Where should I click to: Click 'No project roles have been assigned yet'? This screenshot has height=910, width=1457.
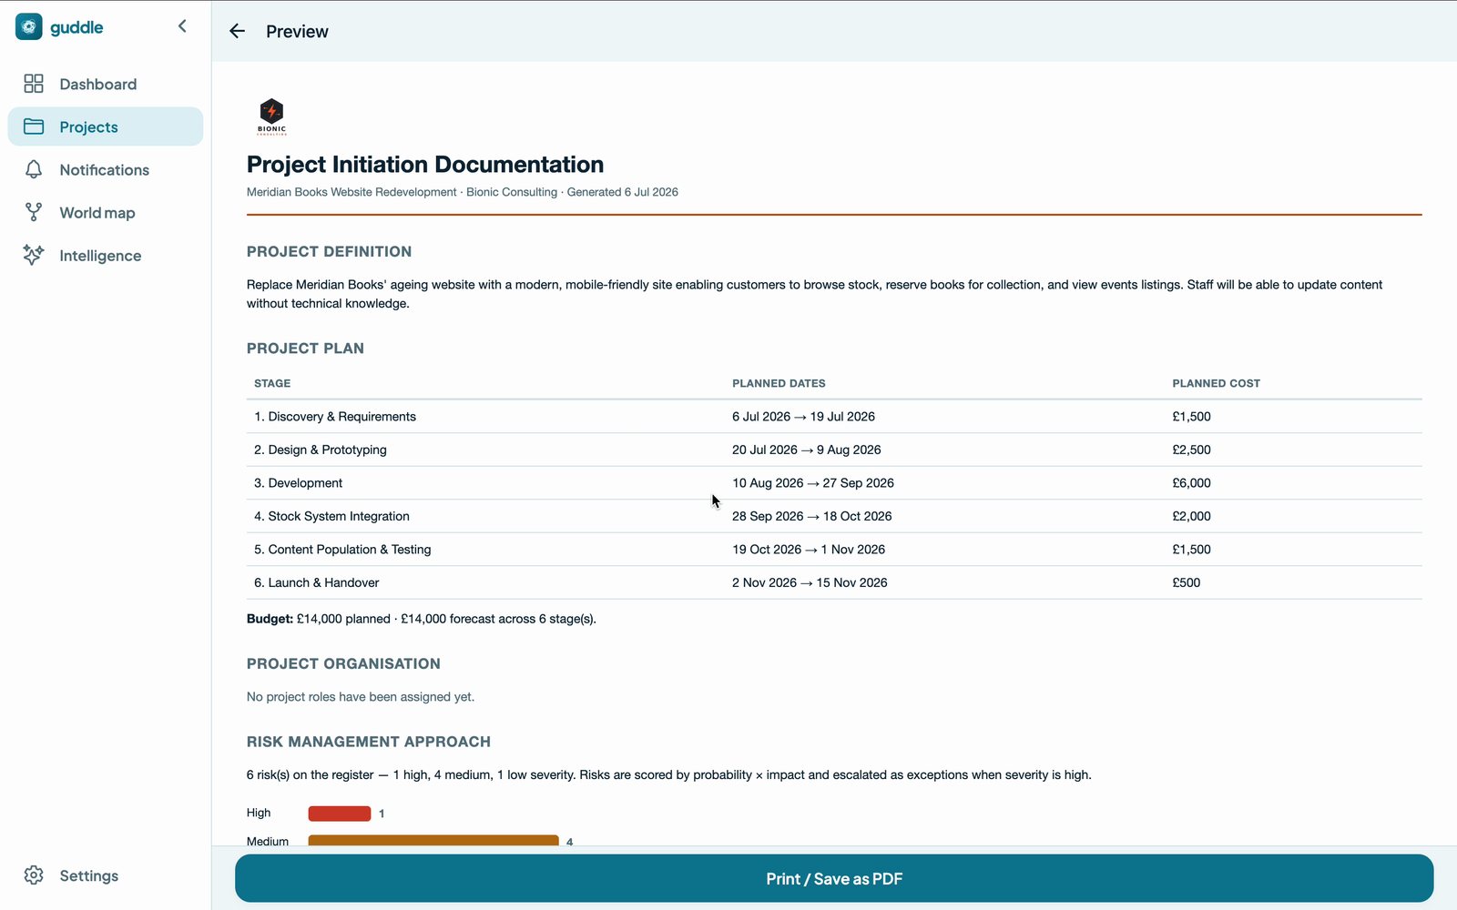click(361, 697)
